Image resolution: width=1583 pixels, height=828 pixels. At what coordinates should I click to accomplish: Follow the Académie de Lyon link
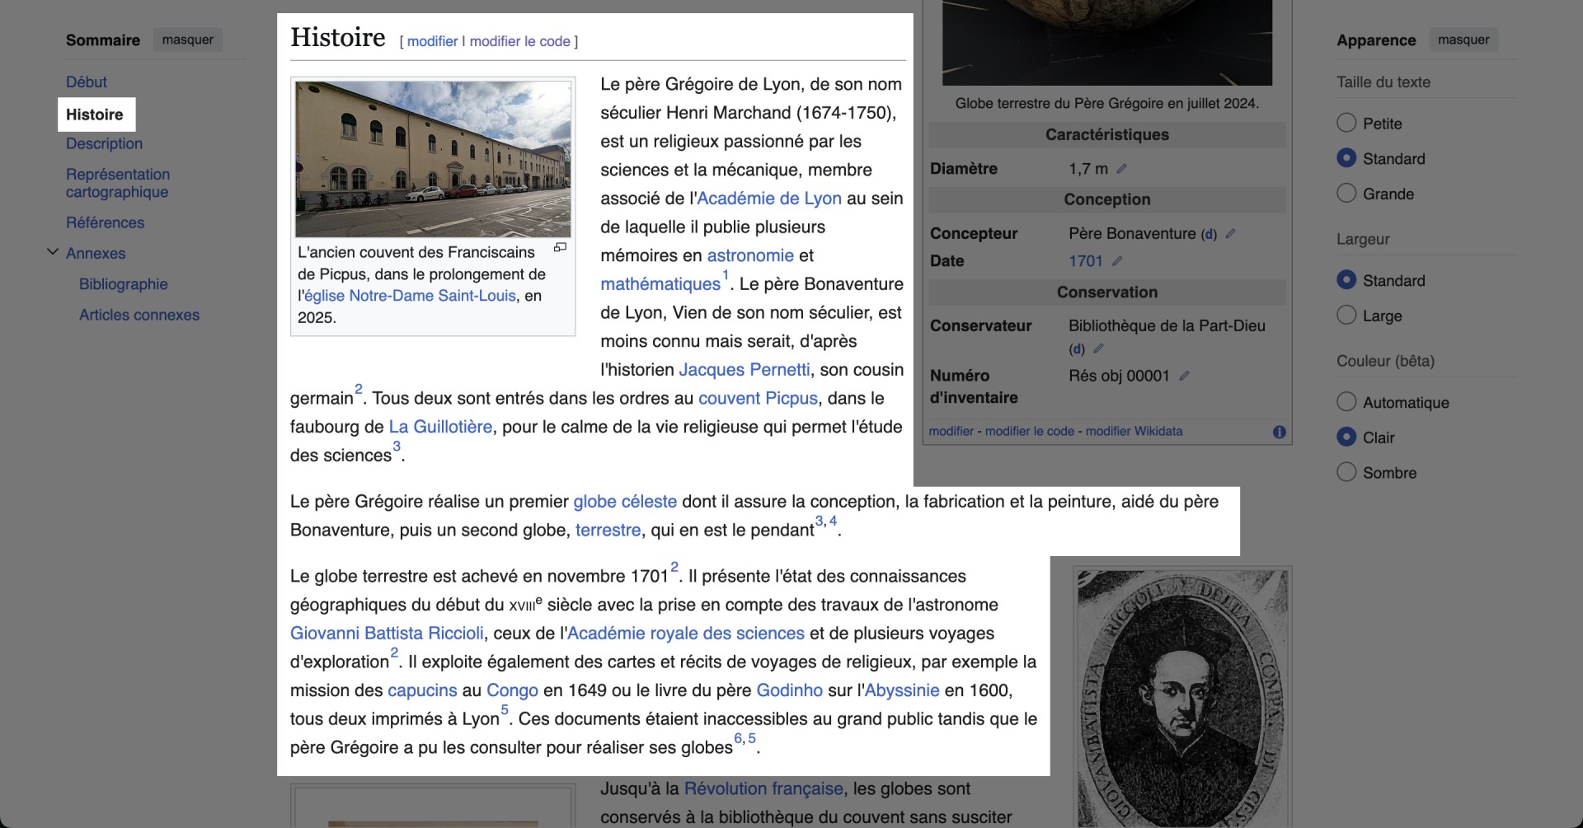[769, 198]
